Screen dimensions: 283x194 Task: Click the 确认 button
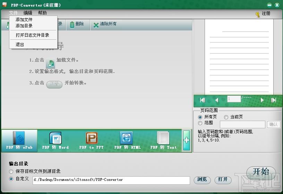click(x=273, y=124)
